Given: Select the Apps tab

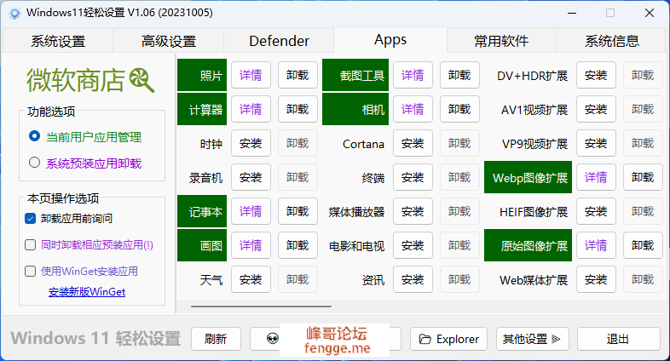Looking at the screenshot, I should click(390, 40).
